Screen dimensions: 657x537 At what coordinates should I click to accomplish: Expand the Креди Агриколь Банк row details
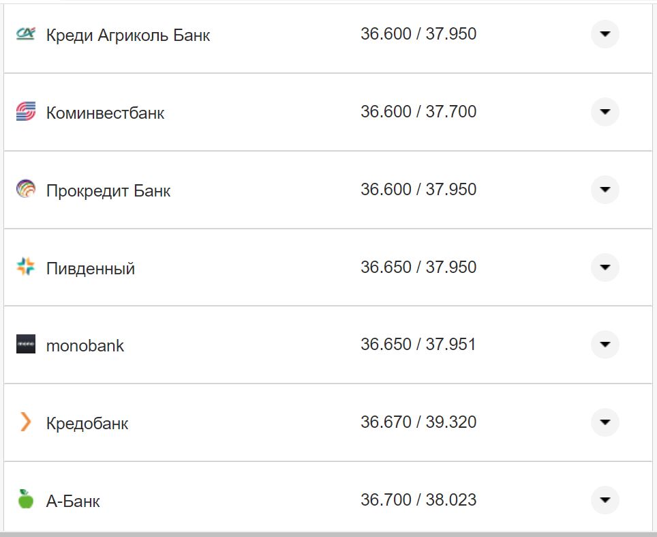(x=605, y=34)
